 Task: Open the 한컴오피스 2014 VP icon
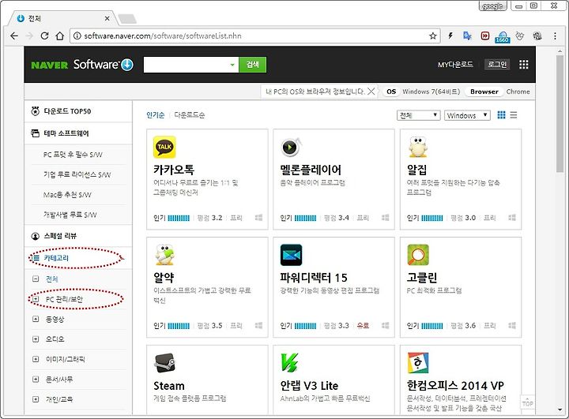pos(418,363)
